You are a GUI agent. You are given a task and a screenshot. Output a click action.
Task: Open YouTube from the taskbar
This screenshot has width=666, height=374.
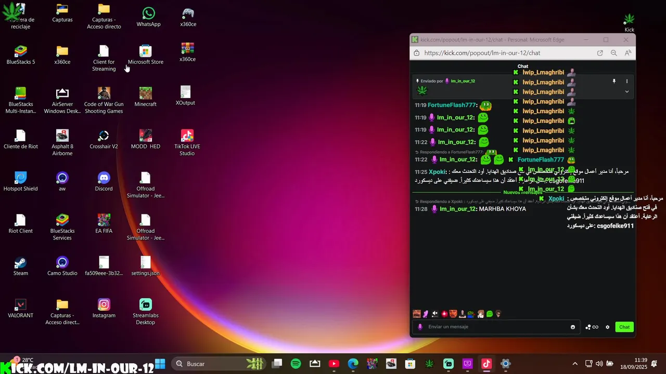click(334, 364)
